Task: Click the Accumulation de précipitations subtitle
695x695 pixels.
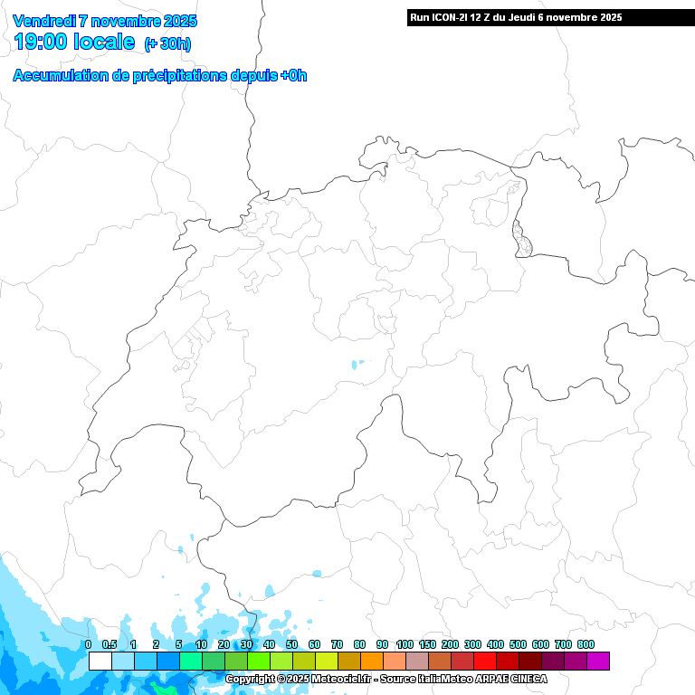Action: click(160, 76)
